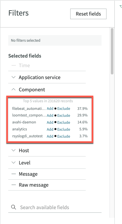This screenshot has height=224, width=122.
Task: Click the Application service label
Action: pyautogui.click(x=40, y=77)
